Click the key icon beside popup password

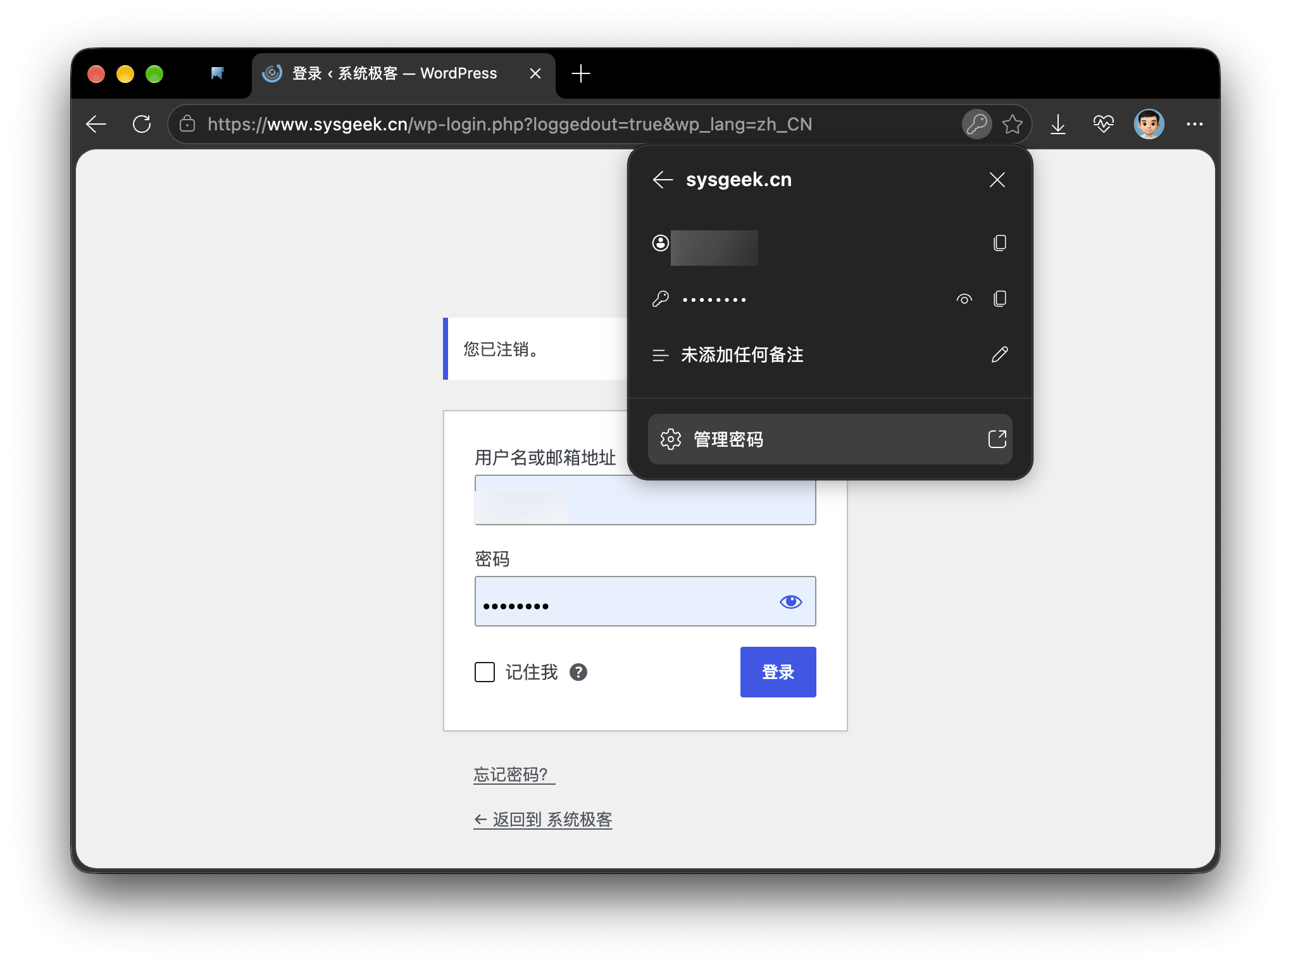[661, 299]
